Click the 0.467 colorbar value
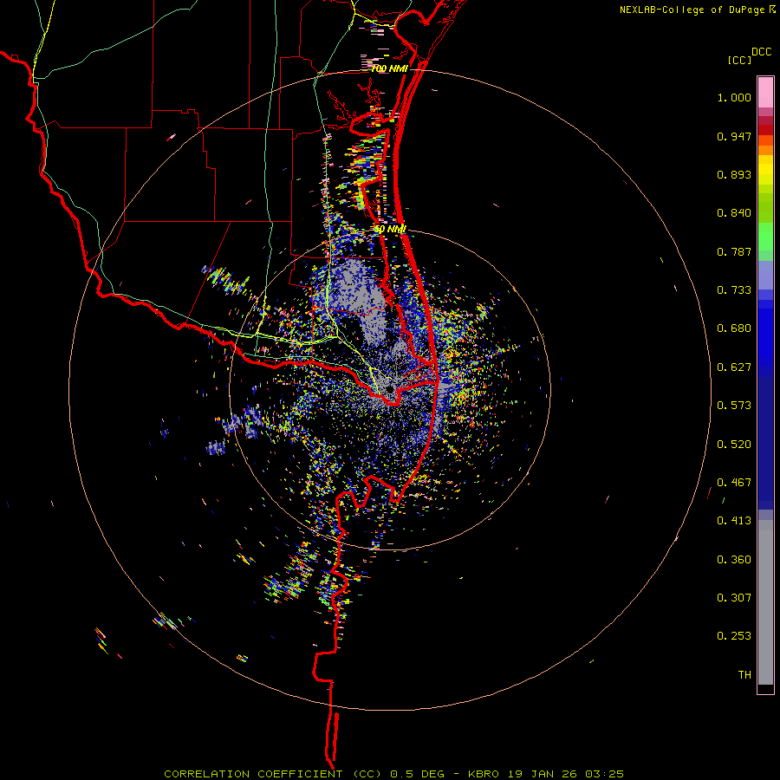Image resolution: width=780 pixels, height=780 pixels. (x=734, y=483)
